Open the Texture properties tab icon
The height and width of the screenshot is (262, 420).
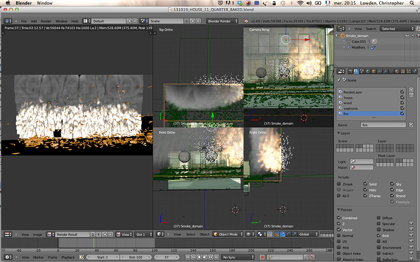coord(402,71)
